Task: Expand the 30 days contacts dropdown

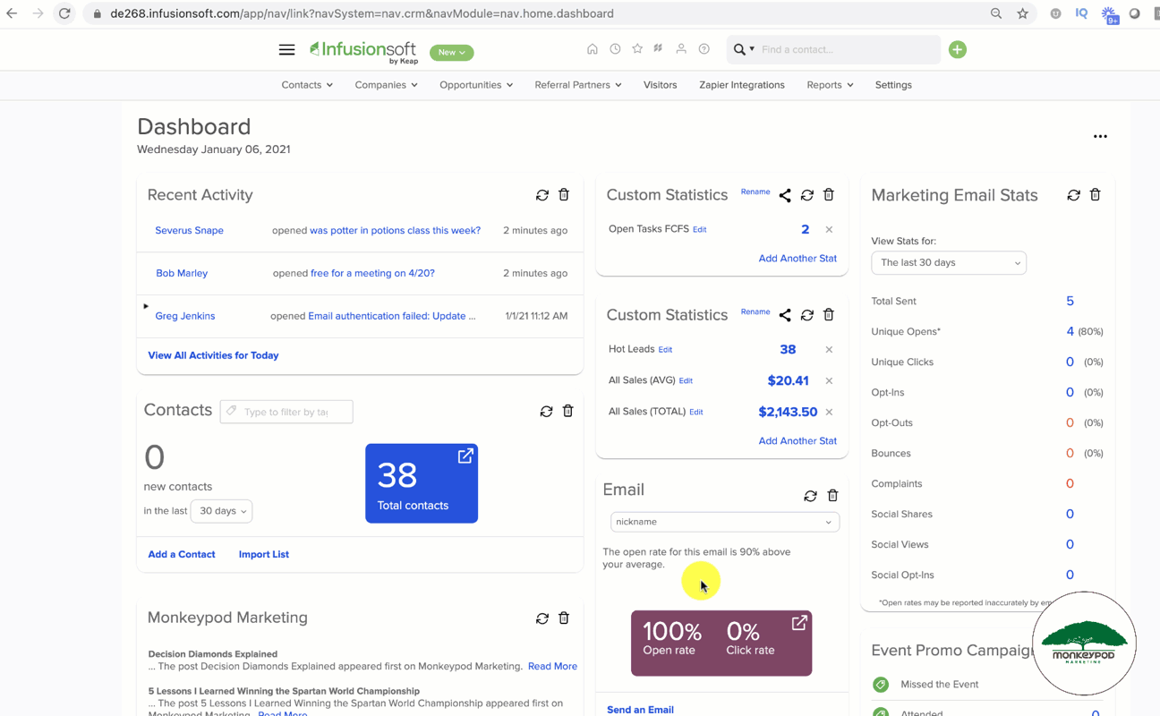Action: point(222,511)
